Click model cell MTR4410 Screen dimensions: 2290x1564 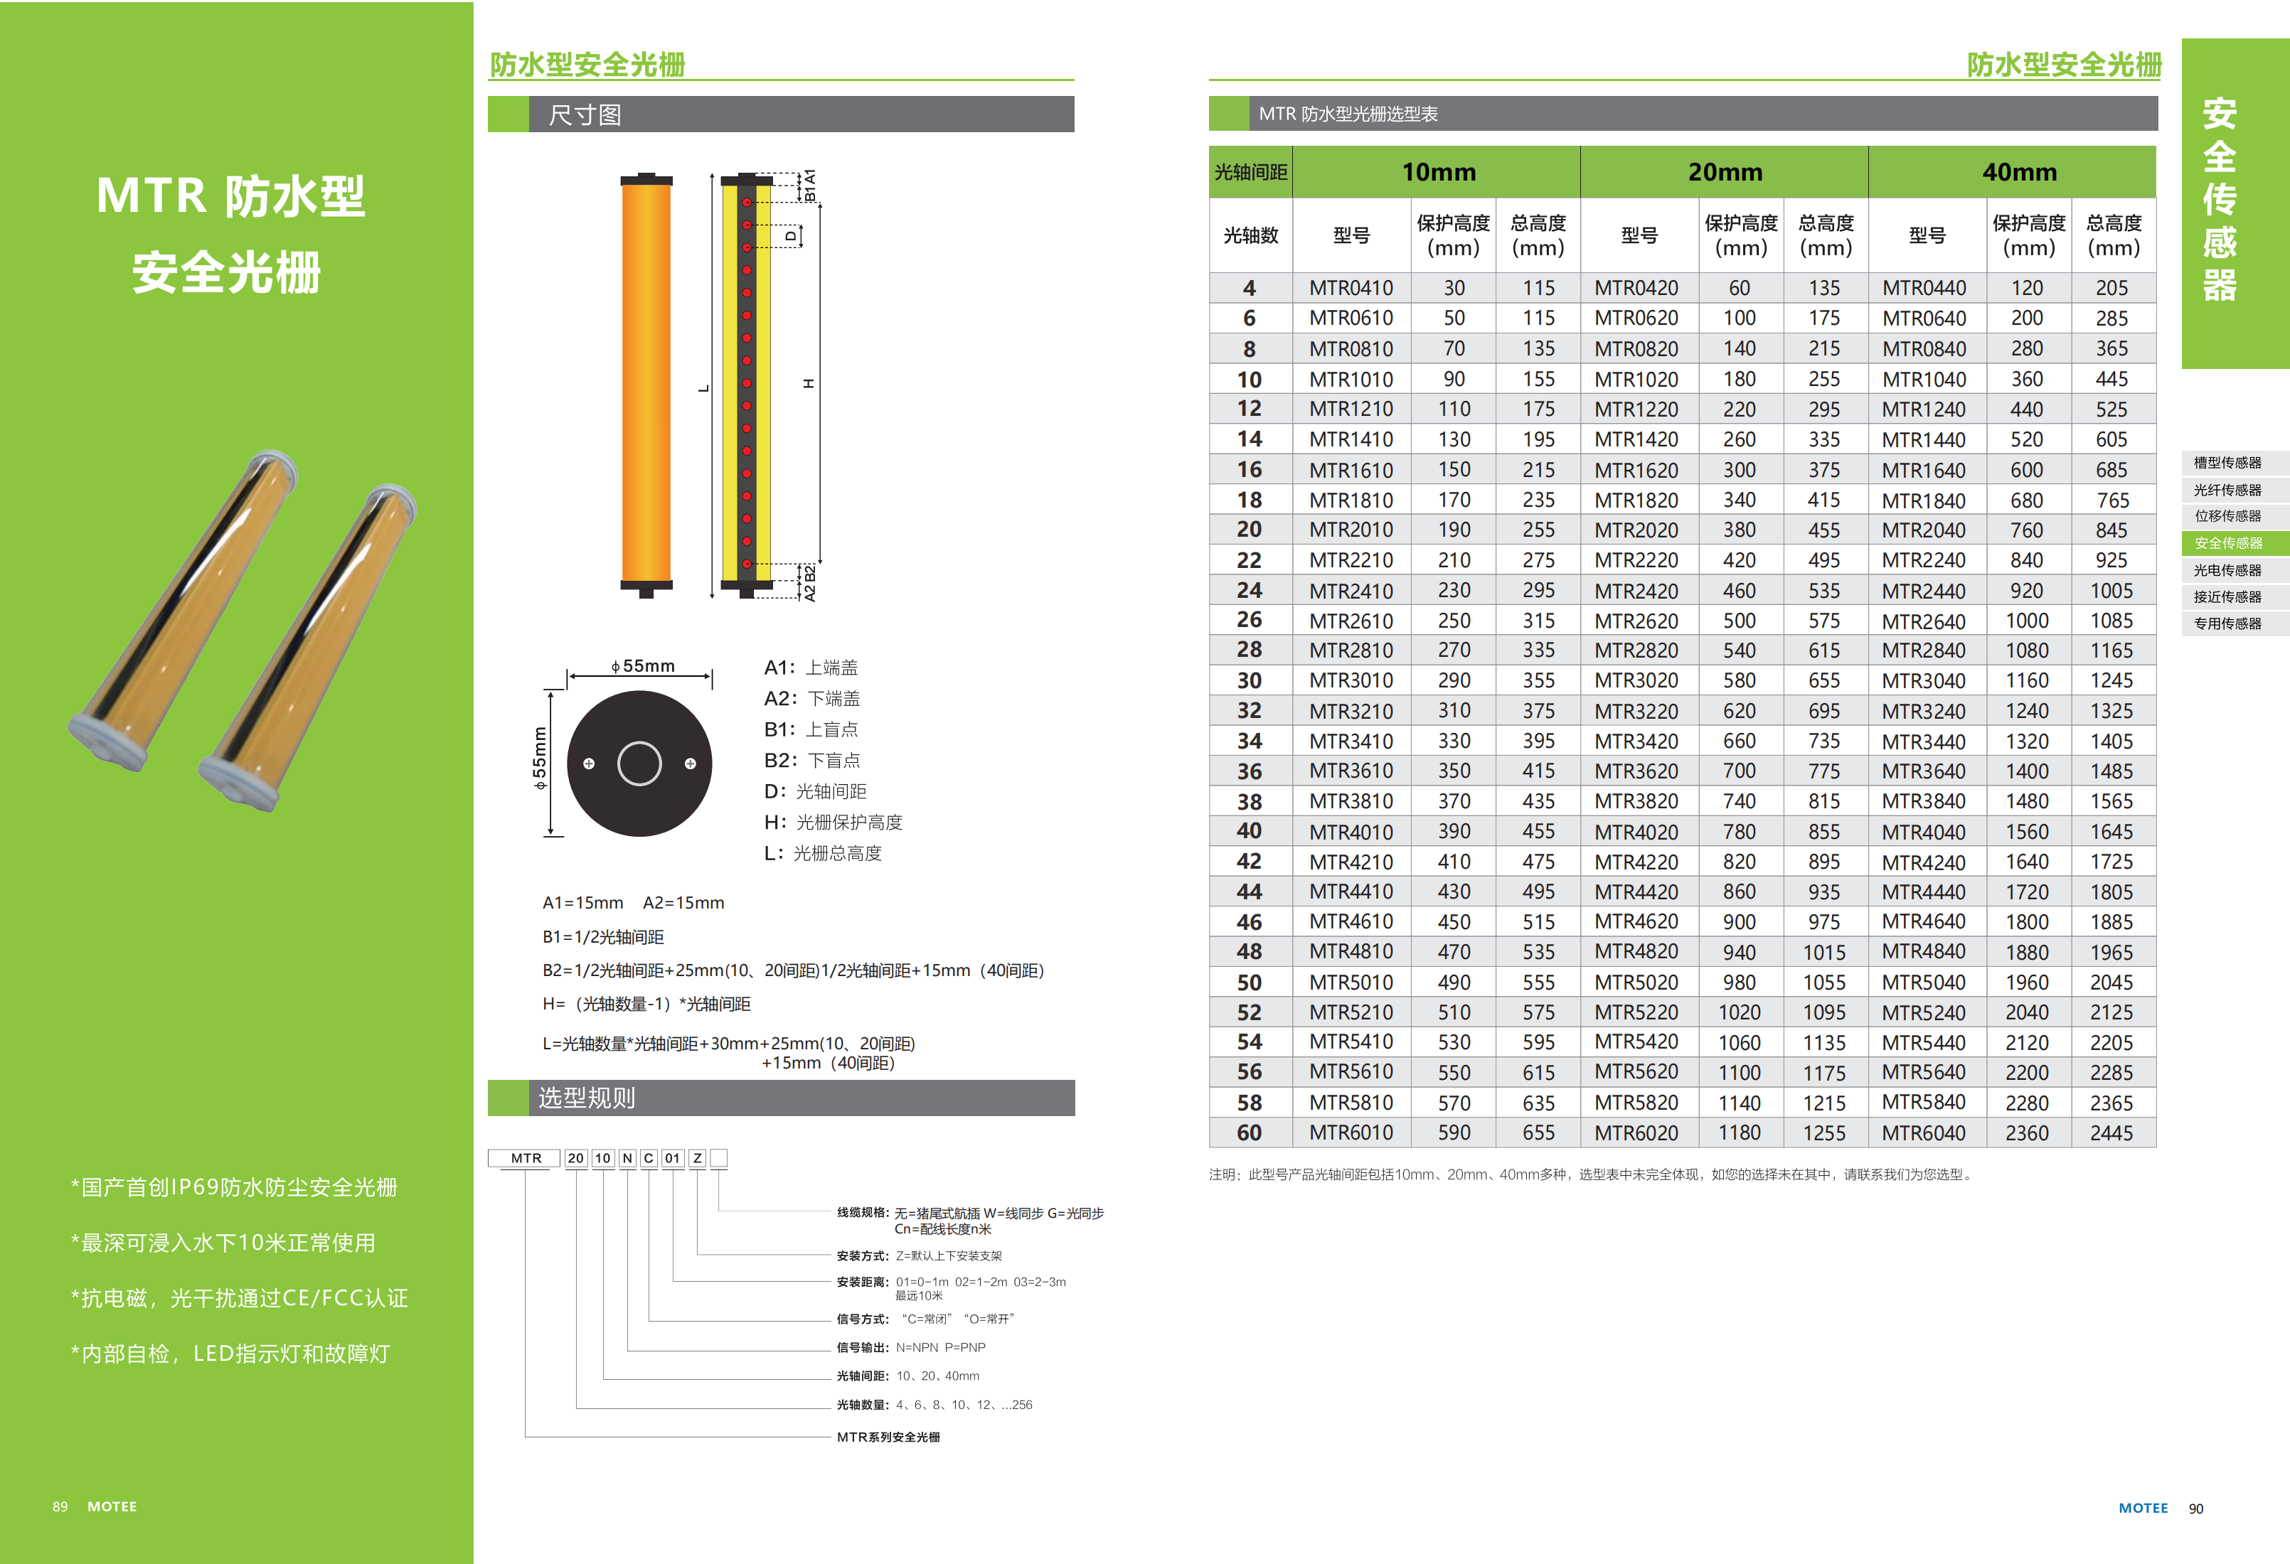pos(1351,891)
